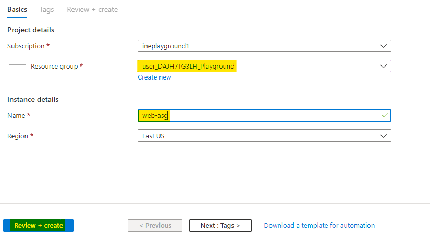Viewport: 430px width, 236px height.
Task: Click the Name field label
Action: (16, 115)
